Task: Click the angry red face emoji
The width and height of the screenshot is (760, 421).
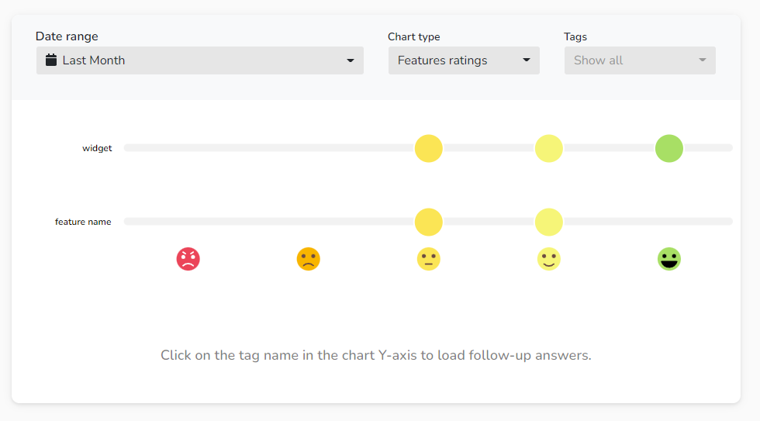Action: (188, 259)
